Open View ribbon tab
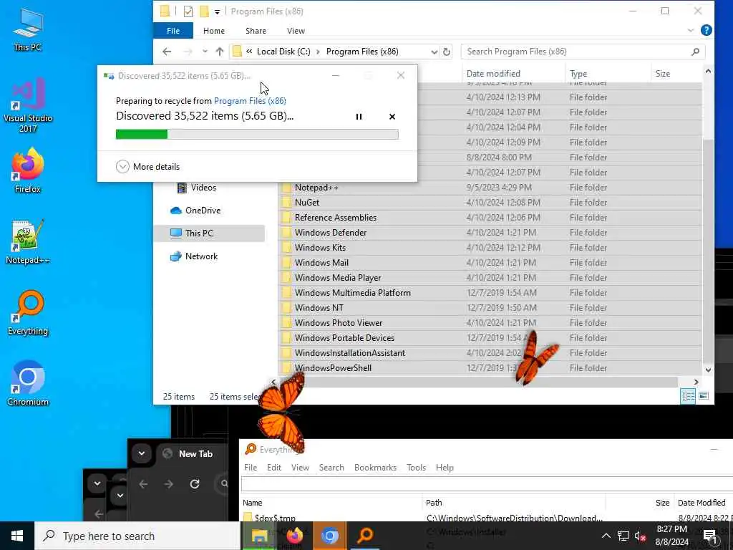Image resolution: width=733 pixels, height=550 pixels. (296, 31)
